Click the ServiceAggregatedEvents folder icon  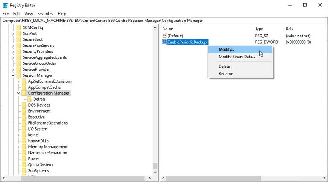tap(19, 57)
